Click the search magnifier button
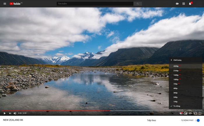The width and height of the screenshot is (204, 126). pos(138,4)
